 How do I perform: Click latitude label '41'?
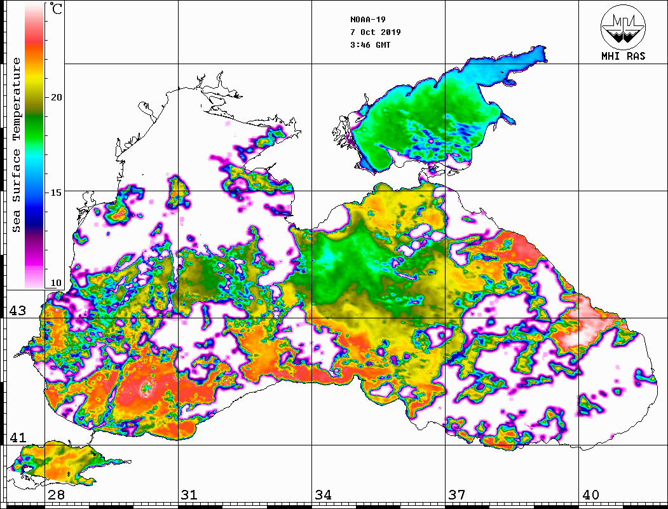pos(18,437)
